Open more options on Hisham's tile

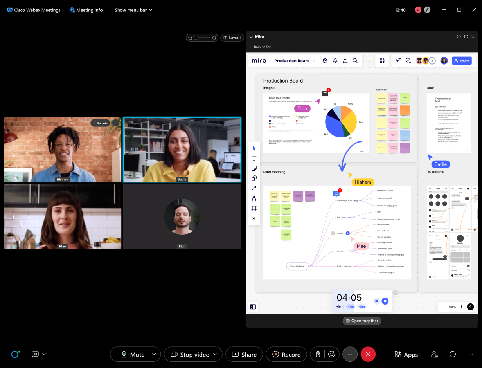(115, 123)
